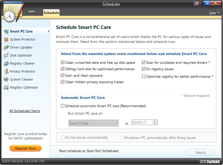Open the Registry Optimizer tool
Screen dimensions: 223x165
click(6, 87)
